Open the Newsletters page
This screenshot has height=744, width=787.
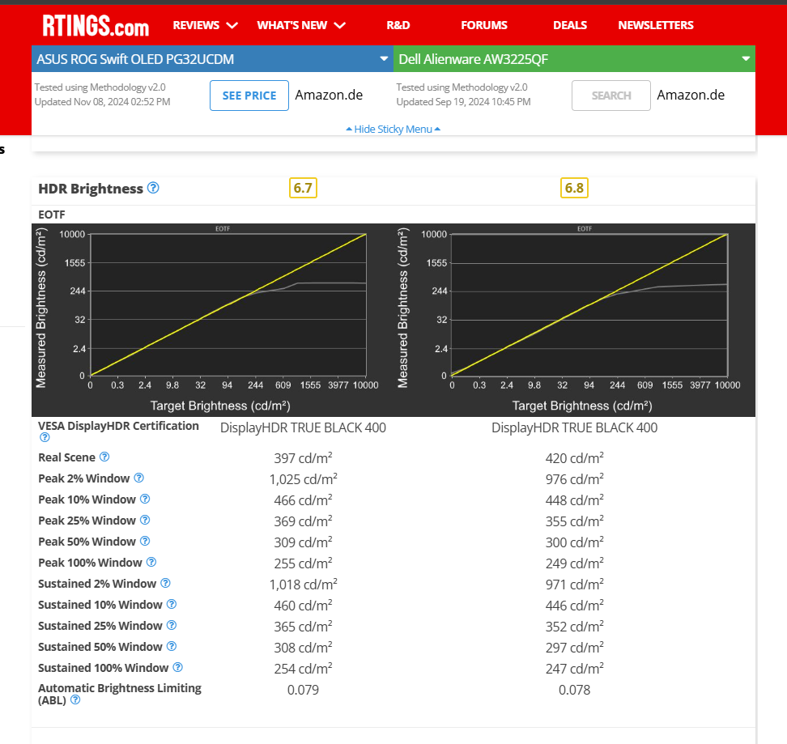pos(656,25)
